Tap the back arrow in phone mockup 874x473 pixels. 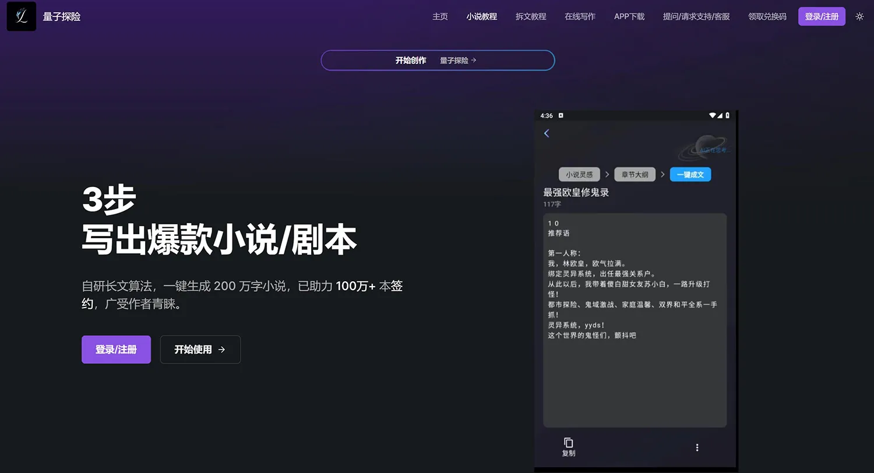[x=547, y=133]
